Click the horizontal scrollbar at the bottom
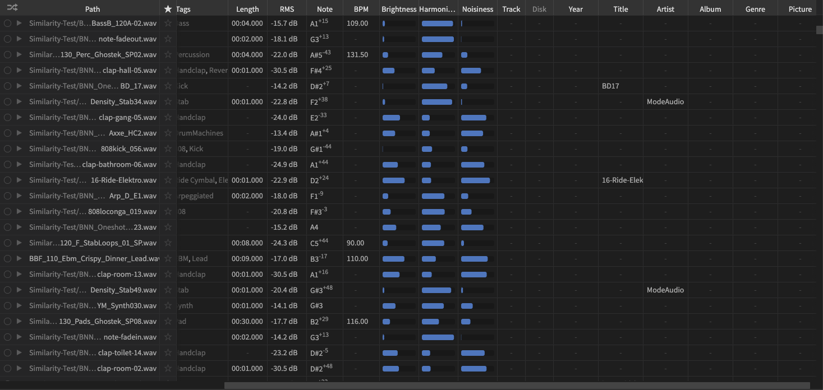Viewport: 823px width, 390px height. [x=516, y=386]
